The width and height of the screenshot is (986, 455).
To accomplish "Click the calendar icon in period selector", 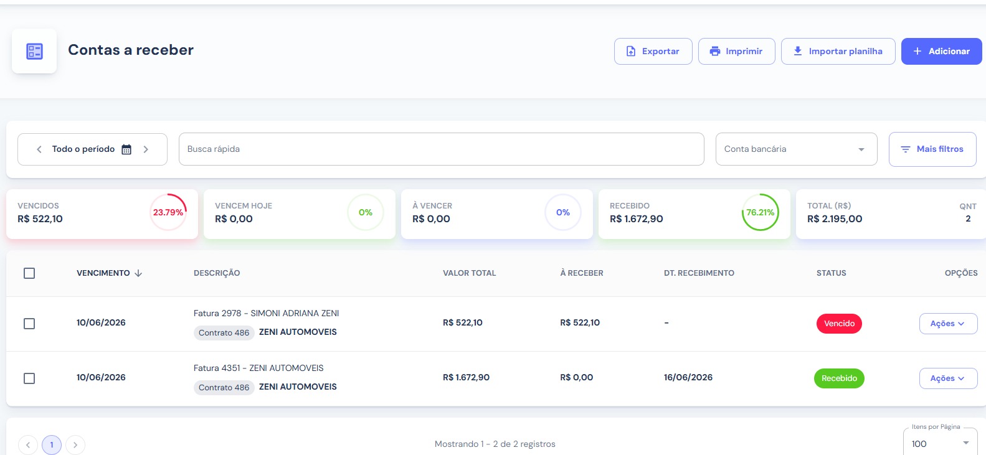I will [126, 149].
